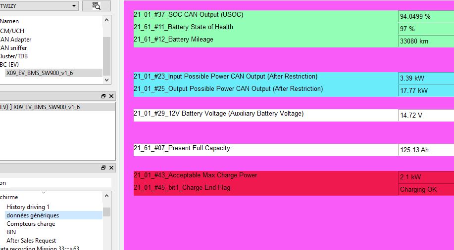Open History driving 1 screen
The image size is (454, 250).
(28, 207)
